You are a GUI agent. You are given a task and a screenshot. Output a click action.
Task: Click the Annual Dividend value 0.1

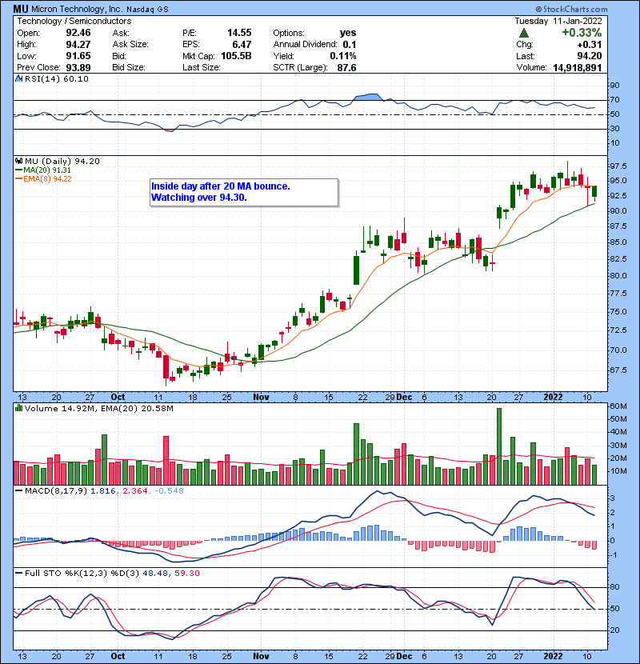(350, 45)
